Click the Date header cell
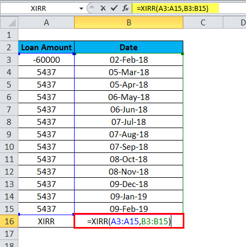 129,47
